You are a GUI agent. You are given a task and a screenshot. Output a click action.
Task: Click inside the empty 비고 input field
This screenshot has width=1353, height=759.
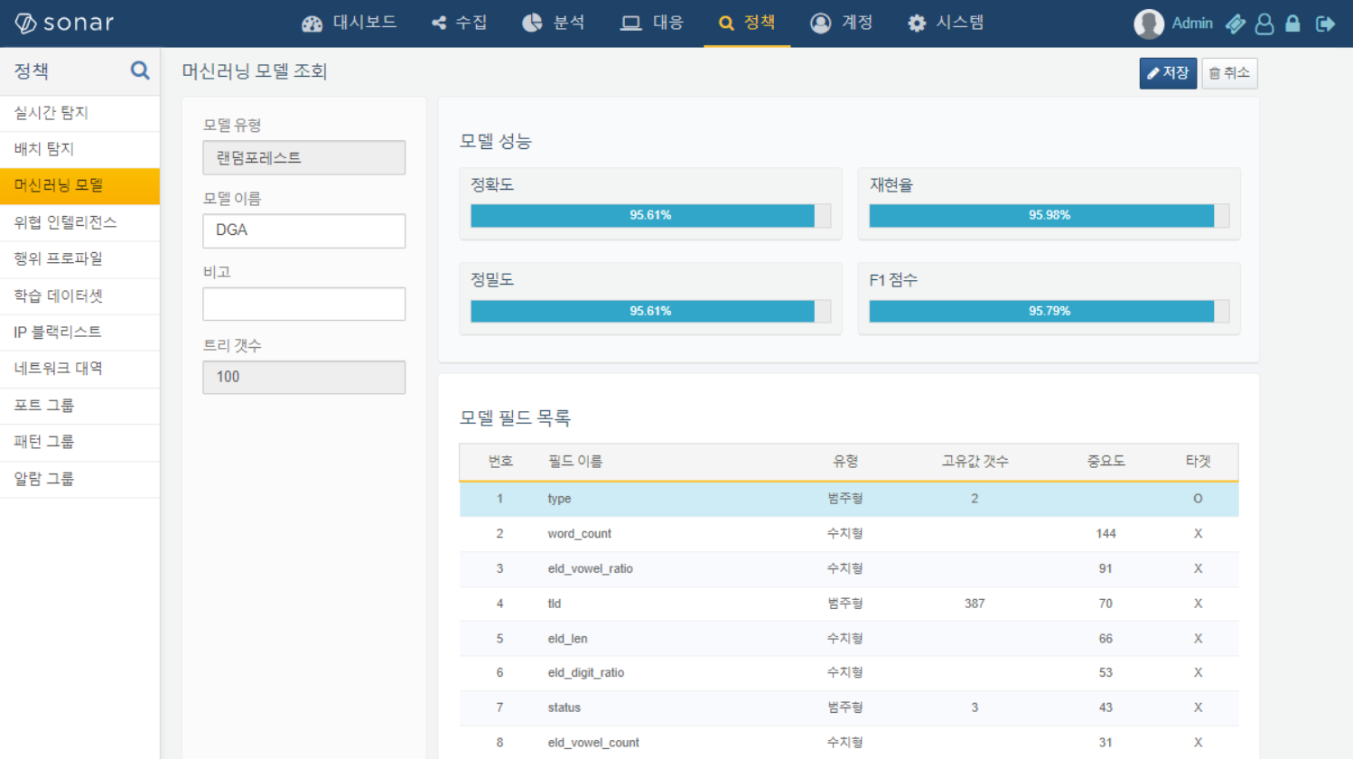coord(303,304)
